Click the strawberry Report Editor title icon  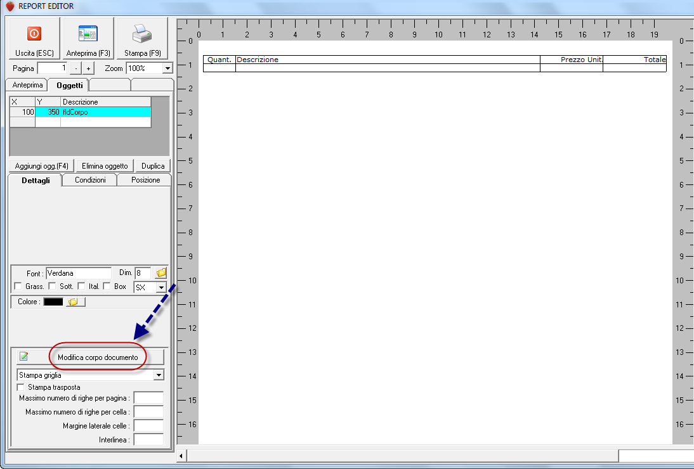click(x=10, y=6)
